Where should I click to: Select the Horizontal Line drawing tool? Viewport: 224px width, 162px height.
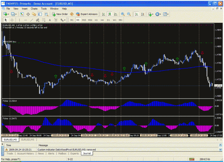pyautogui.click(x=25, y=20)
